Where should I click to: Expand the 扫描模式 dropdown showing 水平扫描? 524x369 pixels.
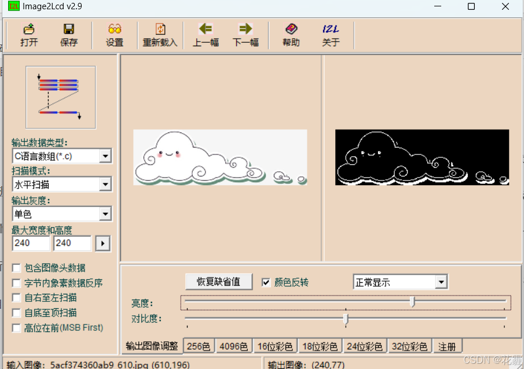click(x=105, y=184)
